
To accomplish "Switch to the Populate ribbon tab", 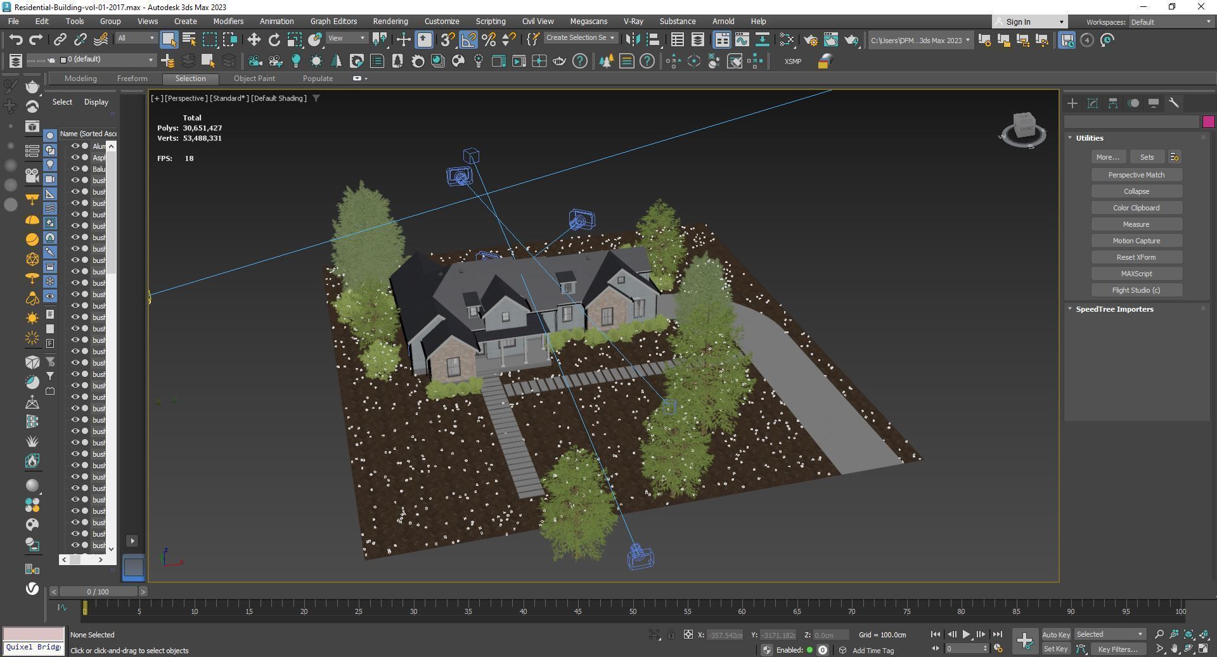I will pos(318,79).
